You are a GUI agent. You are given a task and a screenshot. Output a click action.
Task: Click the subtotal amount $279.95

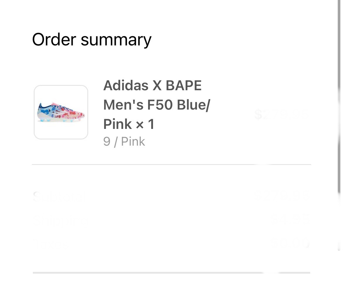(x=282, y=196)
